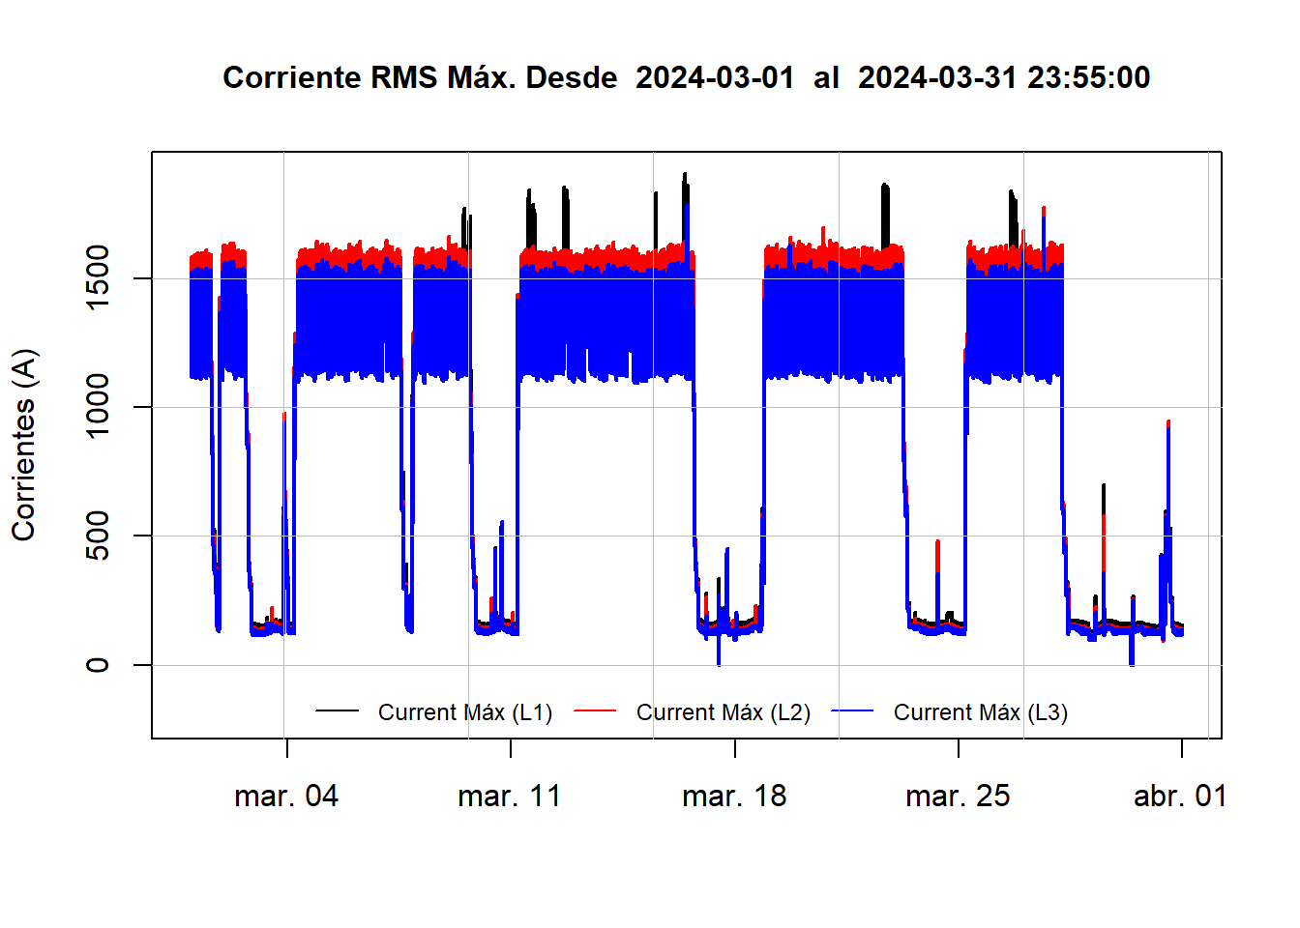1300x928 pixels.
Task: Click the isolated blue spike just before abr. 01
Action: 1168,454
